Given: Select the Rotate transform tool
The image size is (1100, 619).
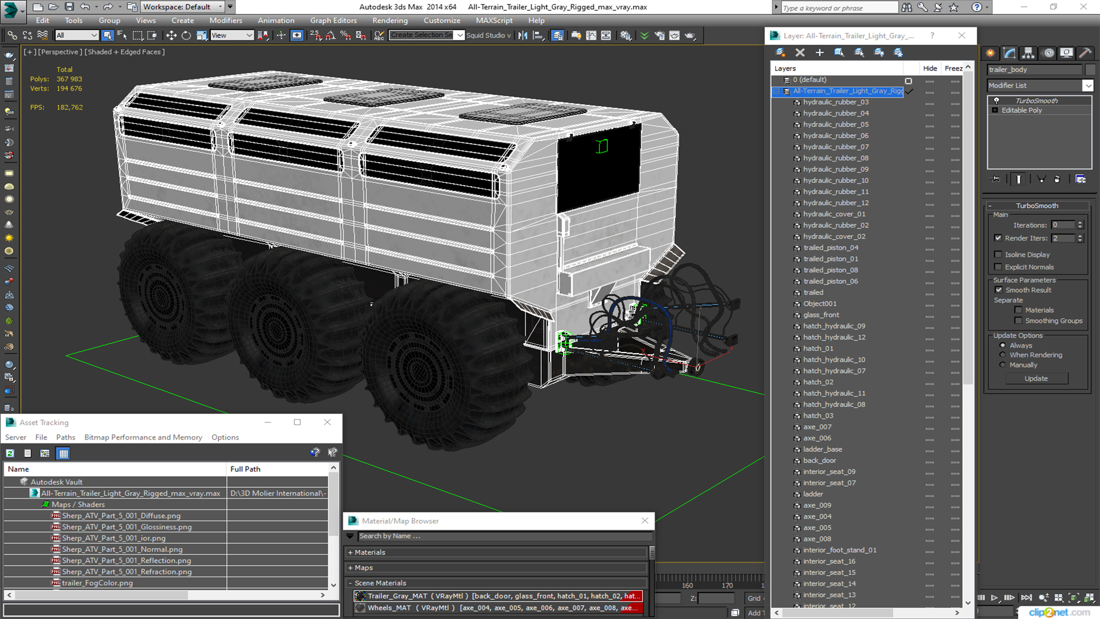Looking at the screenshot, I should click(186, 36).
